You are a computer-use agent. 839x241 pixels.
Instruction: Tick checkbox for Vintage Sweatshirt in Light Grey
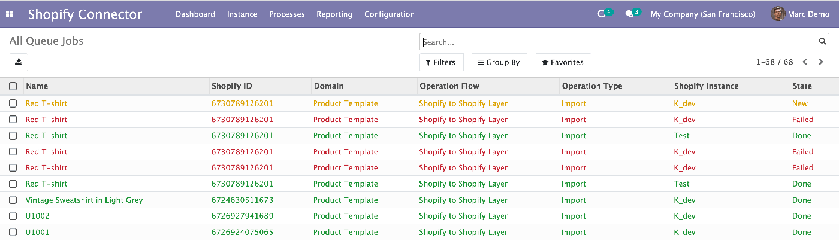click(x=13, y=200)
